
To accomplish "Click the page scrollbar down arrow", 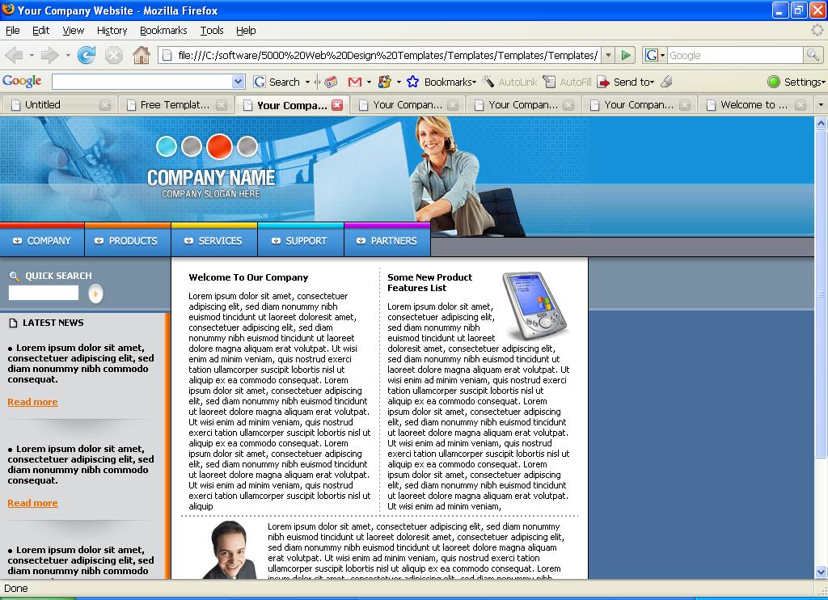I will click(821, 572).
